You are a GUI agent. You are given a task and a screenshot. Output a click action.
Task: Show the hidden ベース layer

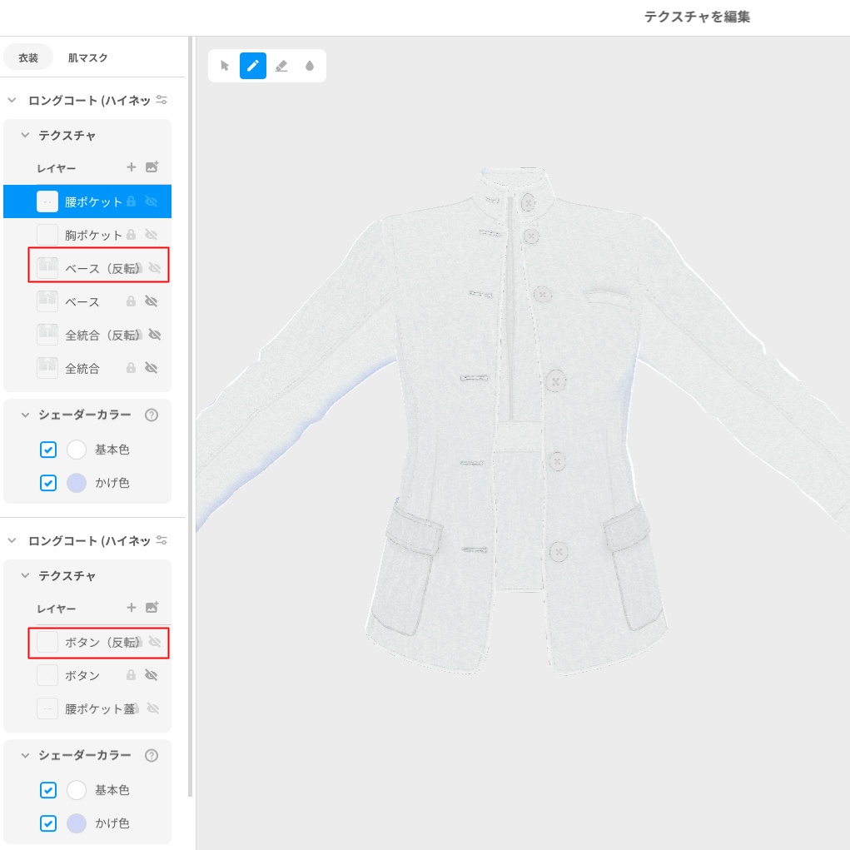tap(152, 301)
